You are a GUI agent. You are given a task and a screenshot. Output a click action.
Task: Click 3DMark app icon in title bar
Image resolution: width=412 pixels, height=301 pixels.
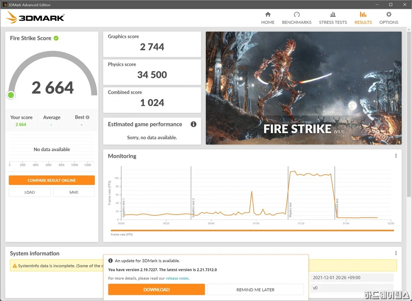(4, 4)
